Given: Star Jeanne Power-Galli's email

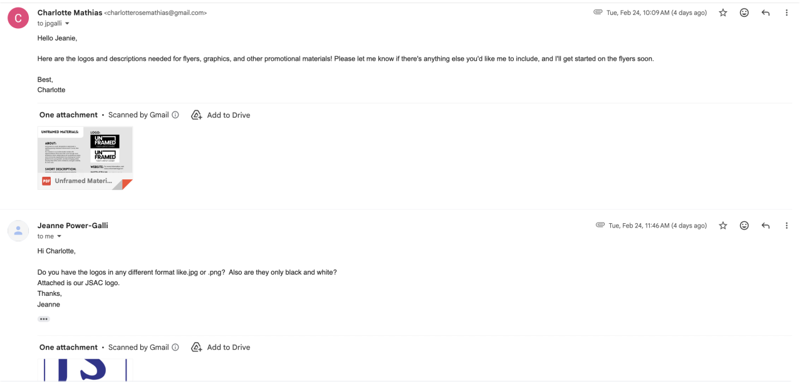Looking at the screenshot, I should [x=723, y=226].
